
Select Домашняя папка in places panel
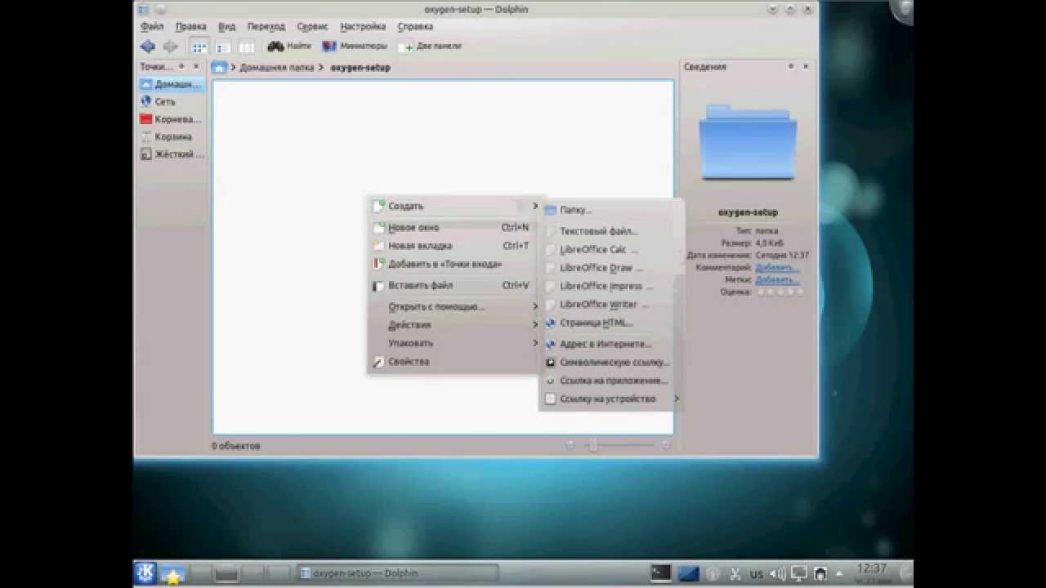pos(171,84)
